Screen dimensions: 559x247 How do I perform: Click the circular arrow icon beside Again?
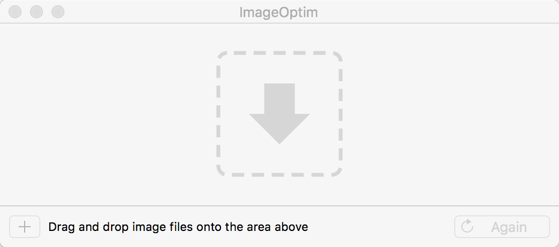pyautogui.click(x=467, y=227)
